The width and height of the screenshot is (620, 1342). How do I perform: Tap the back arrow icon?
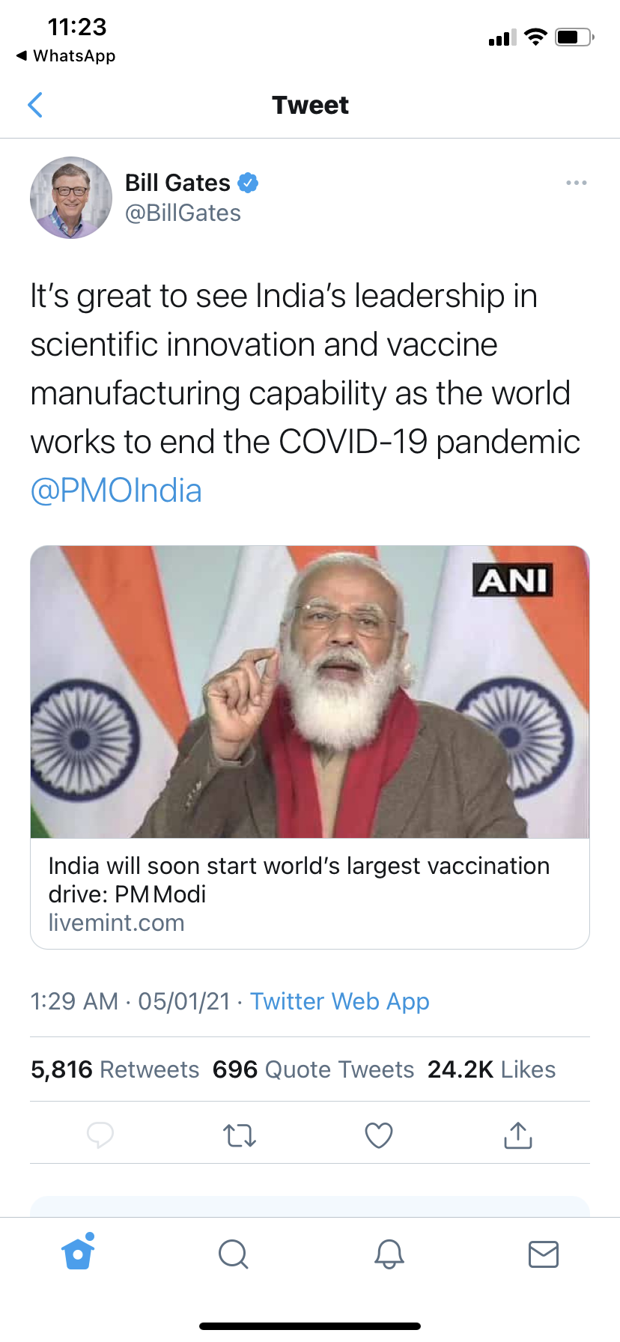click(35, 105)
